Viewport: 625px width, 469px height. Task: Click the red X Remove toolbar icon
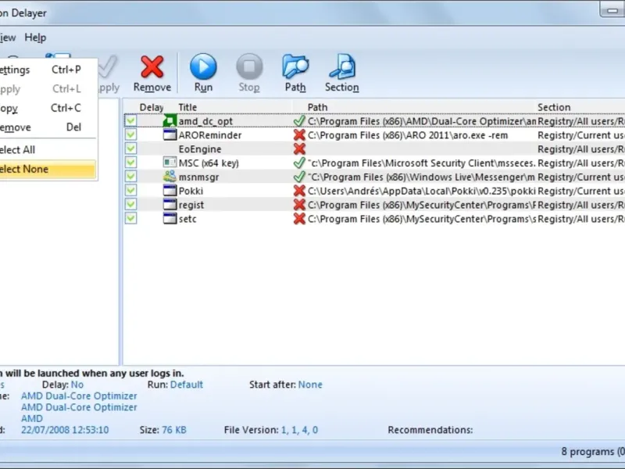pyautogui.click(x=152, y=66)
